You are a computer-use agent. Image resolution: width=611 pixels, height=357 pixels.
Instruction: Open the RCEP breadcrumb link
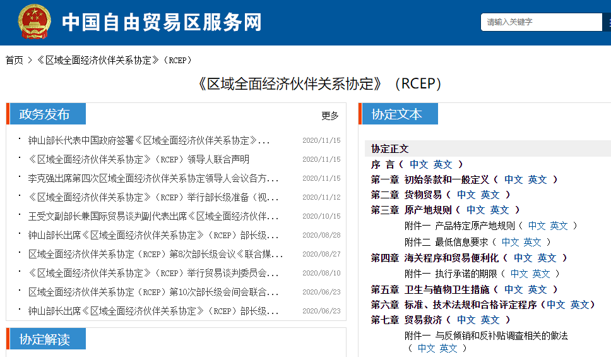point(115,60)
